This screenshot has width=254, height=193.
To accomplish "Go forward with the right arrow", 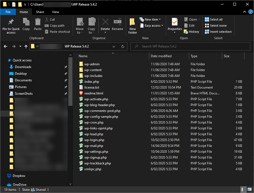I will 14,47.
